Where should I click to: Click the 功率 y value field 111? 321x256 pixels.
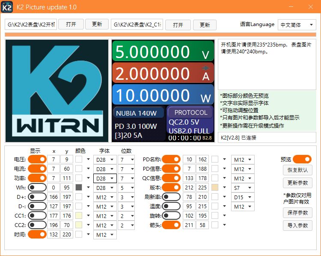click(x=67, y=178)
